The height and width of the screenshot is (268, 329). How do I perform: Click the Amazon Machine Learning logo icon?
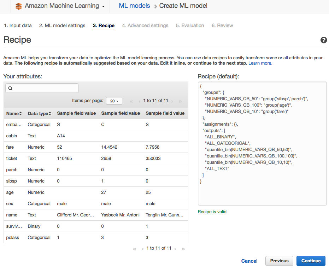coord(19,6)
